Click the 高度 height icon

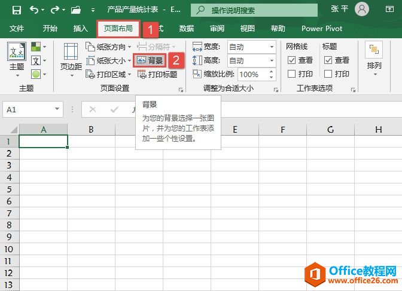click(x=197, y=60)
